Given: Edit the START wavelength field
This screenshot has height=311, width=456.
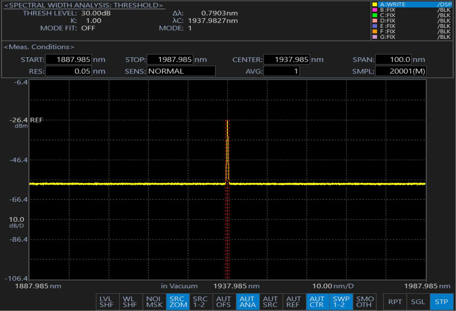Looking at the screenshot, I should pos(68,59).
